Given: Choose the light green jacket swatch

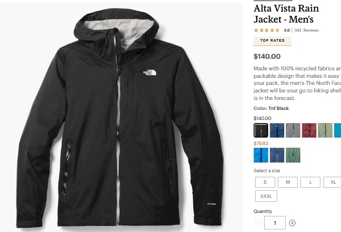Looking at the screenshot, I should [325, 130].
